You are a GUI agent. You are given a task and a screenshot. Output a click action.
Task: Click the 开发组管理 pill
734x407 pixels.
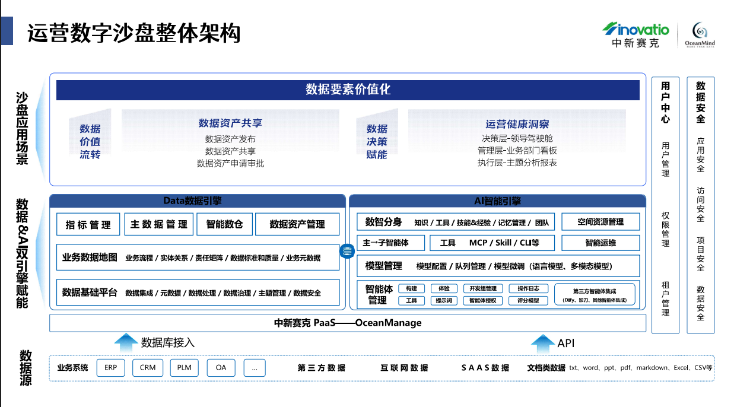[x=483, y=288]
